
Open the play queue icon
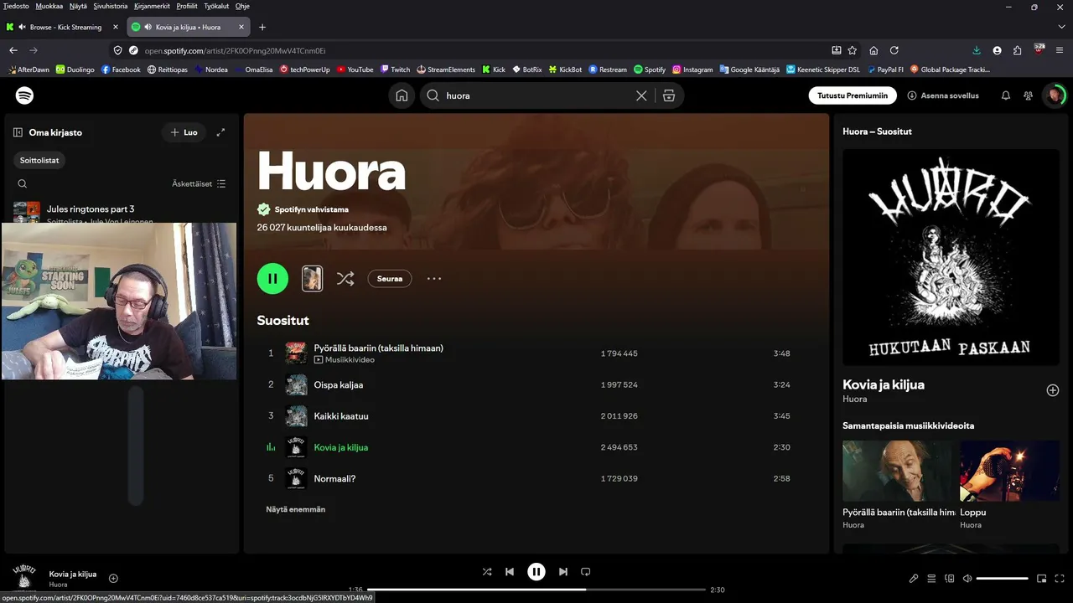pos(931,578)
